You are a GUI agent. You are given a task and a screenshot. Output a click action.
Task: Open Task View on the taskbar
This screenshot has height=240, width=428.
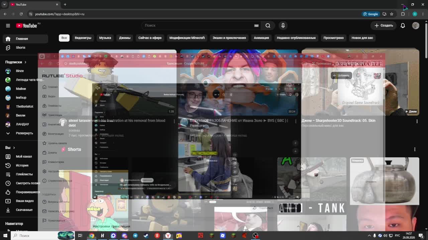pos(80,236)
